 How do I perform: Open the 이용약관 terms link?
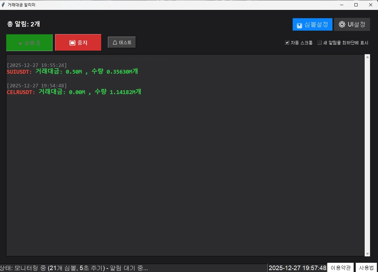pos(340,268)
